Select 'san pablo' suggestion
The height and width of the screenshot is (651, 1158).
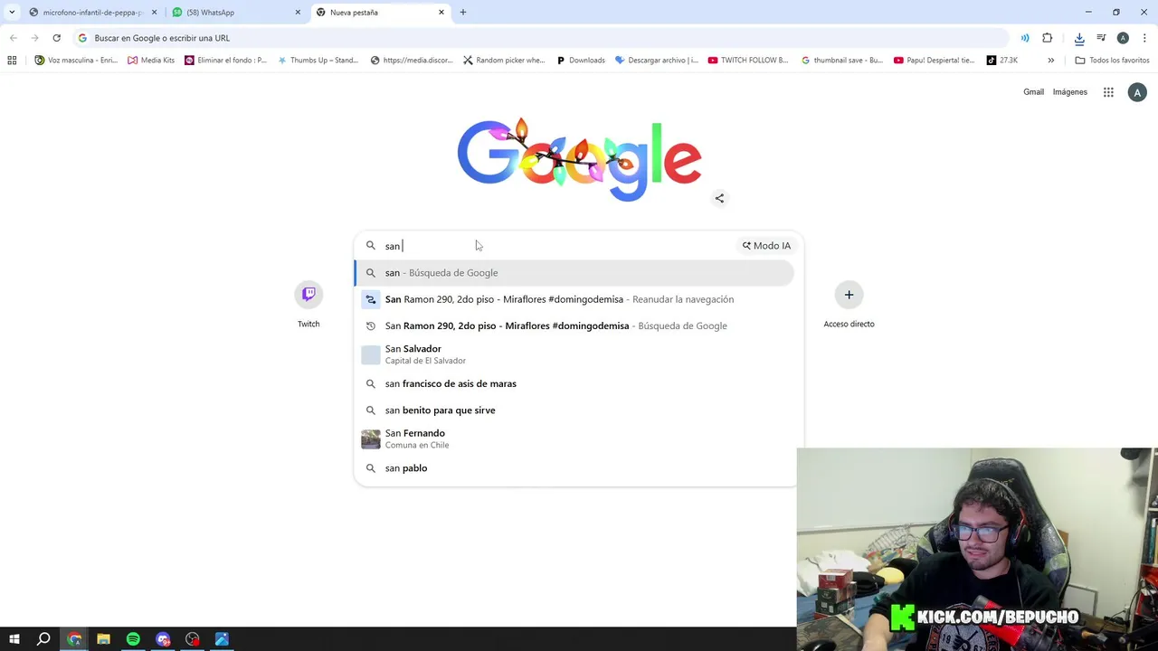tap(574, 468)
